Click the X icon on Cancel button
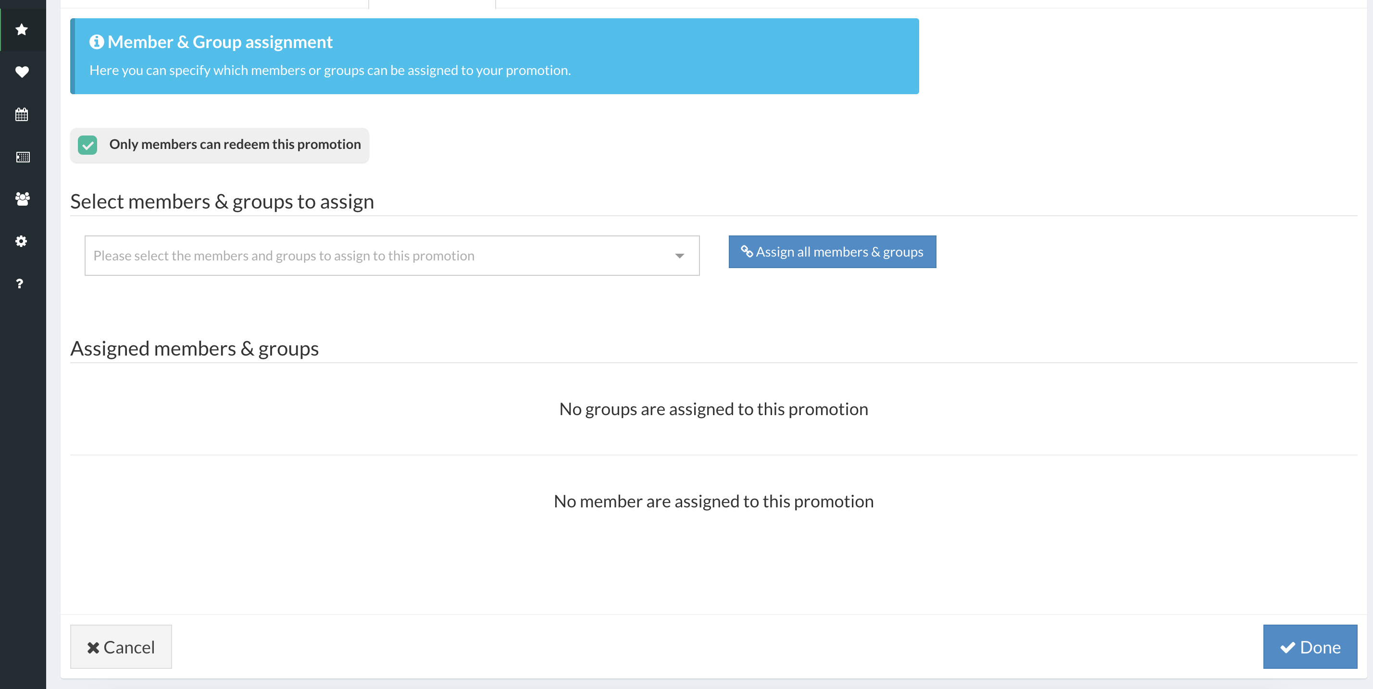Screen dimensions: 1373x689 (93, 647)
